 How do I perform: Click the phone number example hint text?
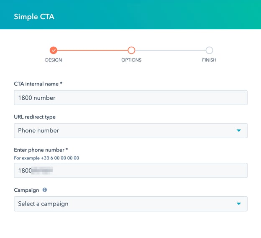[x=46, y=158]
